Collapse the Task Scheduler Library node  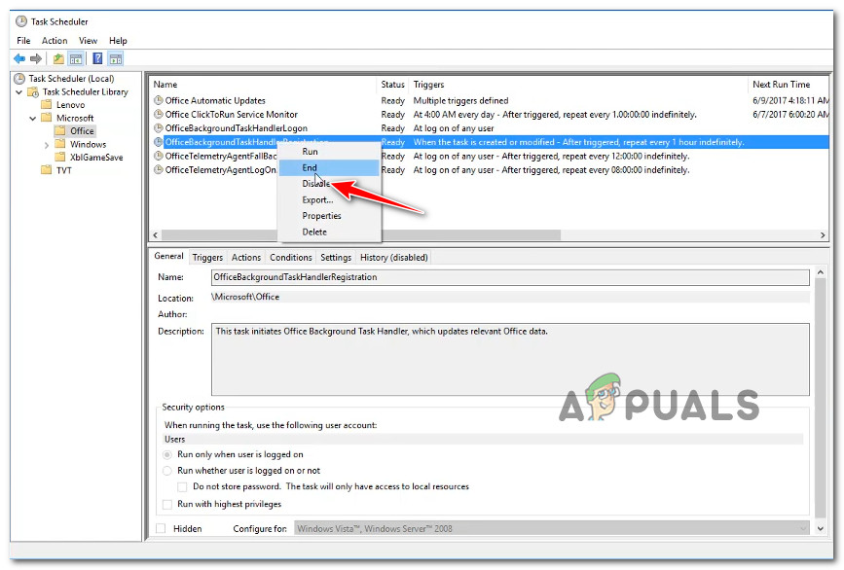point(19,92)
